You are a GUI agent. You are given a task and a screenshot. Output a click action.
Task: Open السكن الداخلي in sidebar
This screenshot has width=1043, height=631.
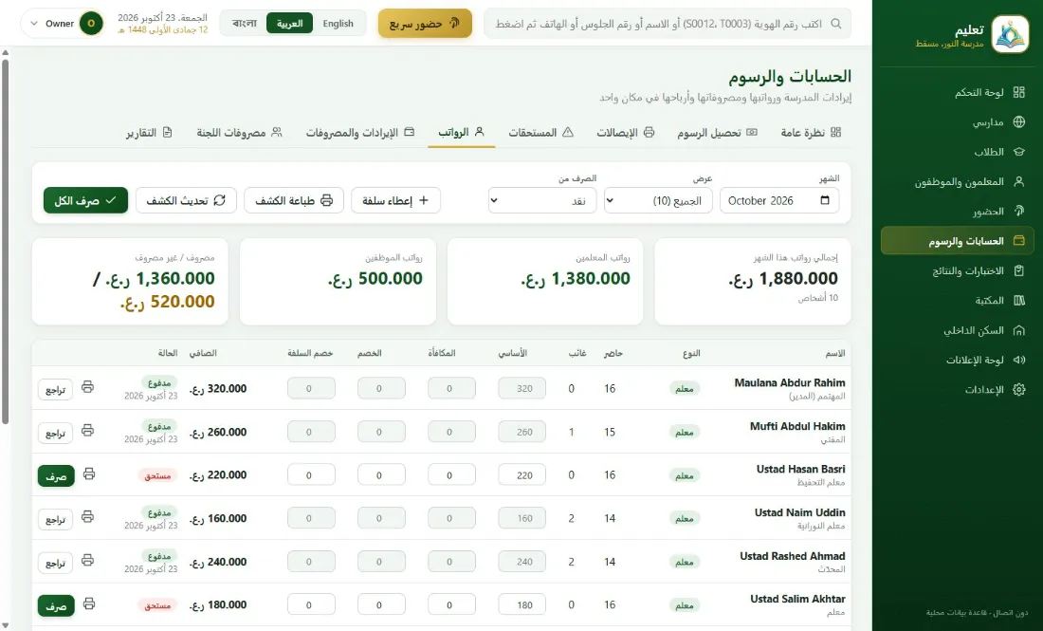click(x=958, y=330)
